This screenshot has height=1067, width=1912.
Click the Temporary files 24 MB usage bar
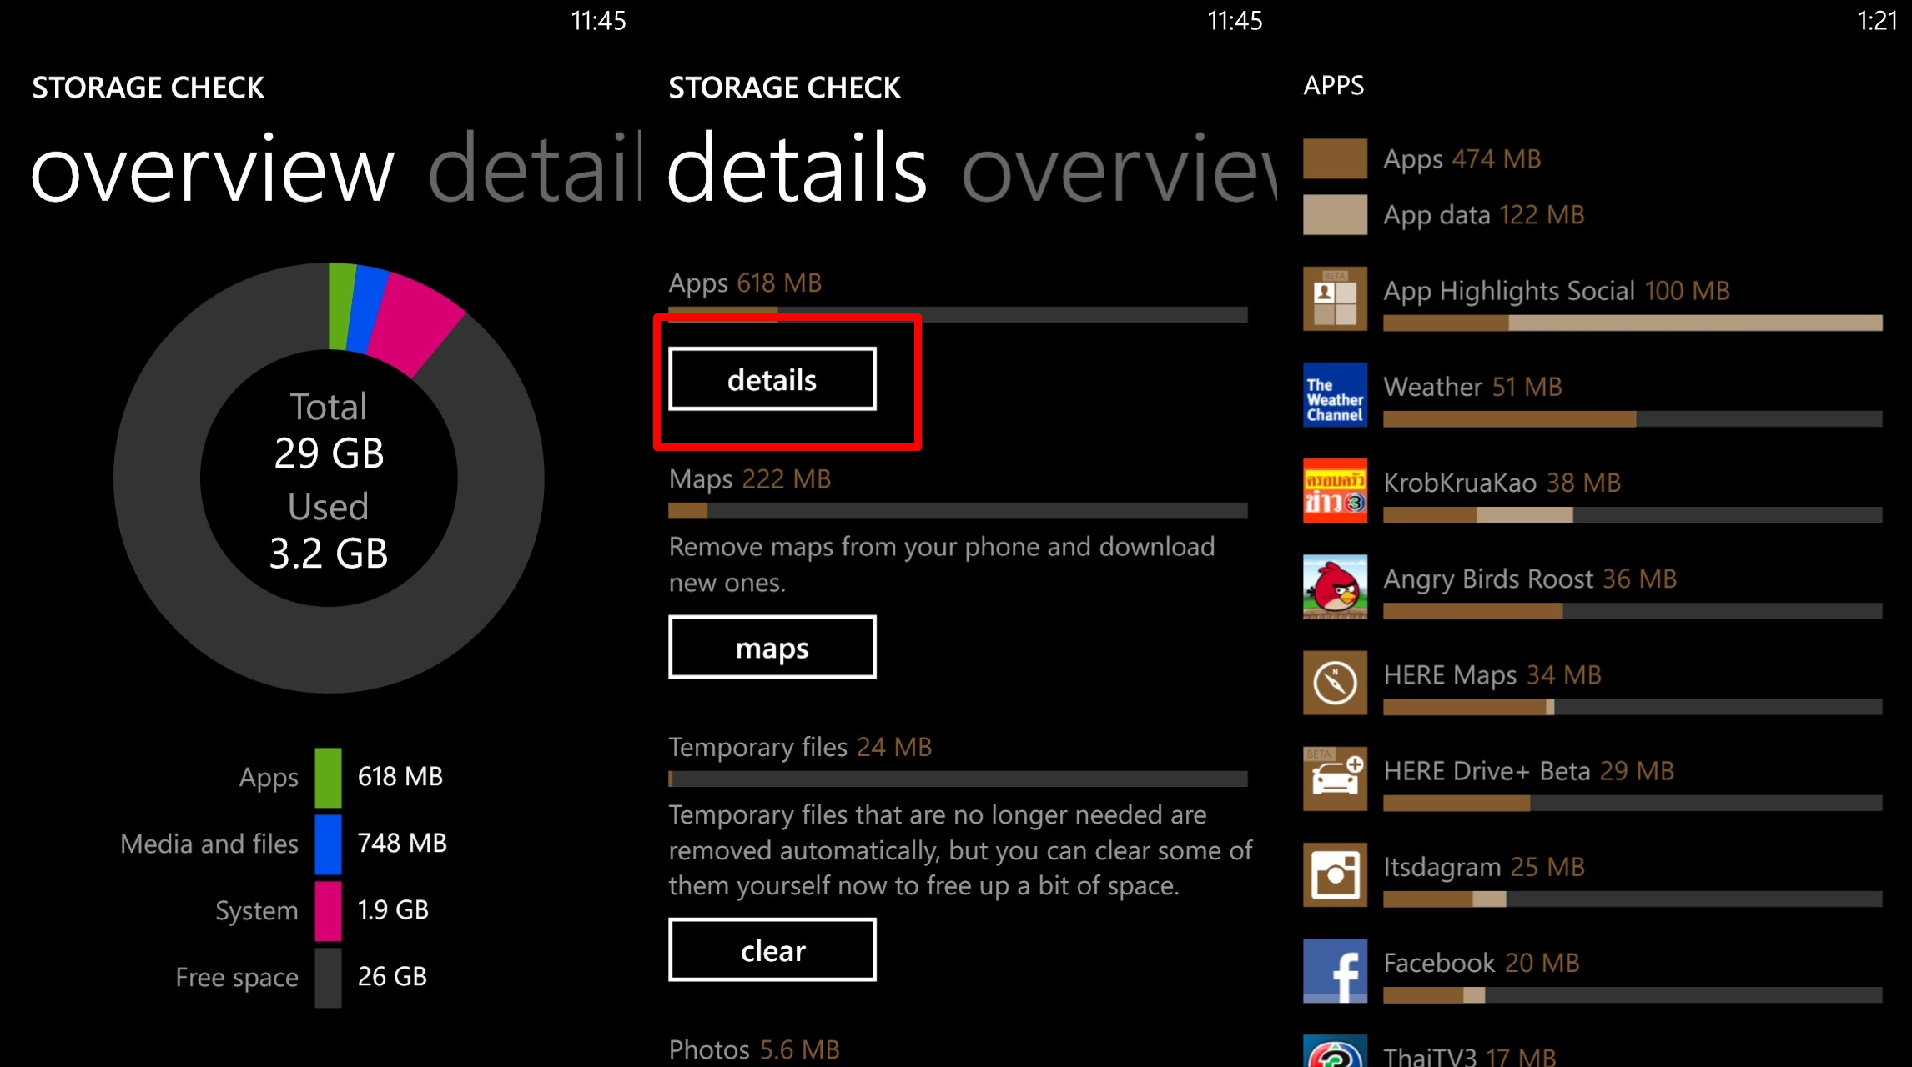point(958,779)
